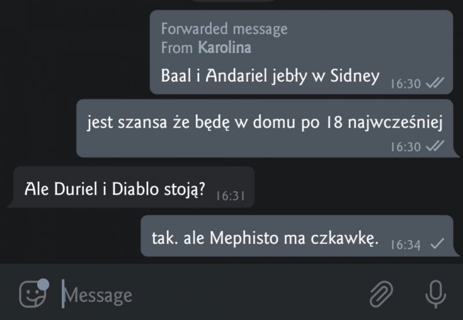Select the message 'tak. ale Mephisto ma czkawkę.'

tap(297, 236)
